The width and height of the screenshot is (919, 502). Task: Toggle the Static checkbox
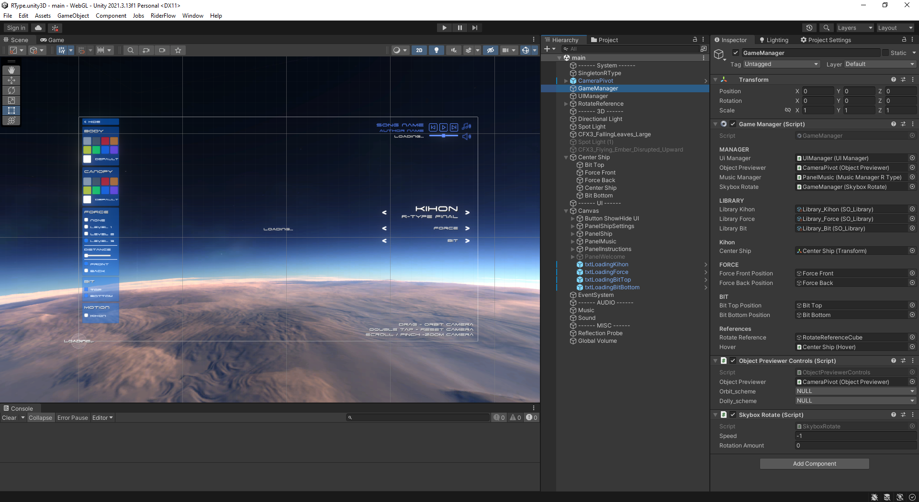click(885, 53)
